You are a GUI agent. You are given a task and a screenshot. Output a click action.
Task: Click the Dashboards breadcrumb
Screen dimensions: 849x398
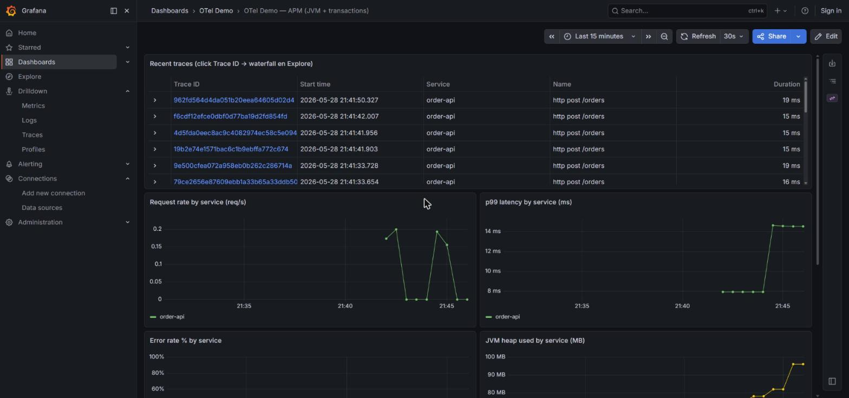169,11
